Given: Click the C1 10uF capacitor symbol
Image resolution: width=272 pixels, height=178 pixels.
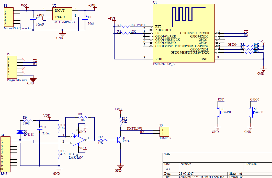Looking at the screenshot, I should 85,18.
